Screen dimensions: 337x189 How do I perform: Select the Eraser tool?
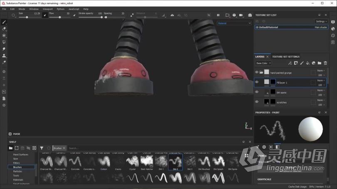click(x=4, y=29)
